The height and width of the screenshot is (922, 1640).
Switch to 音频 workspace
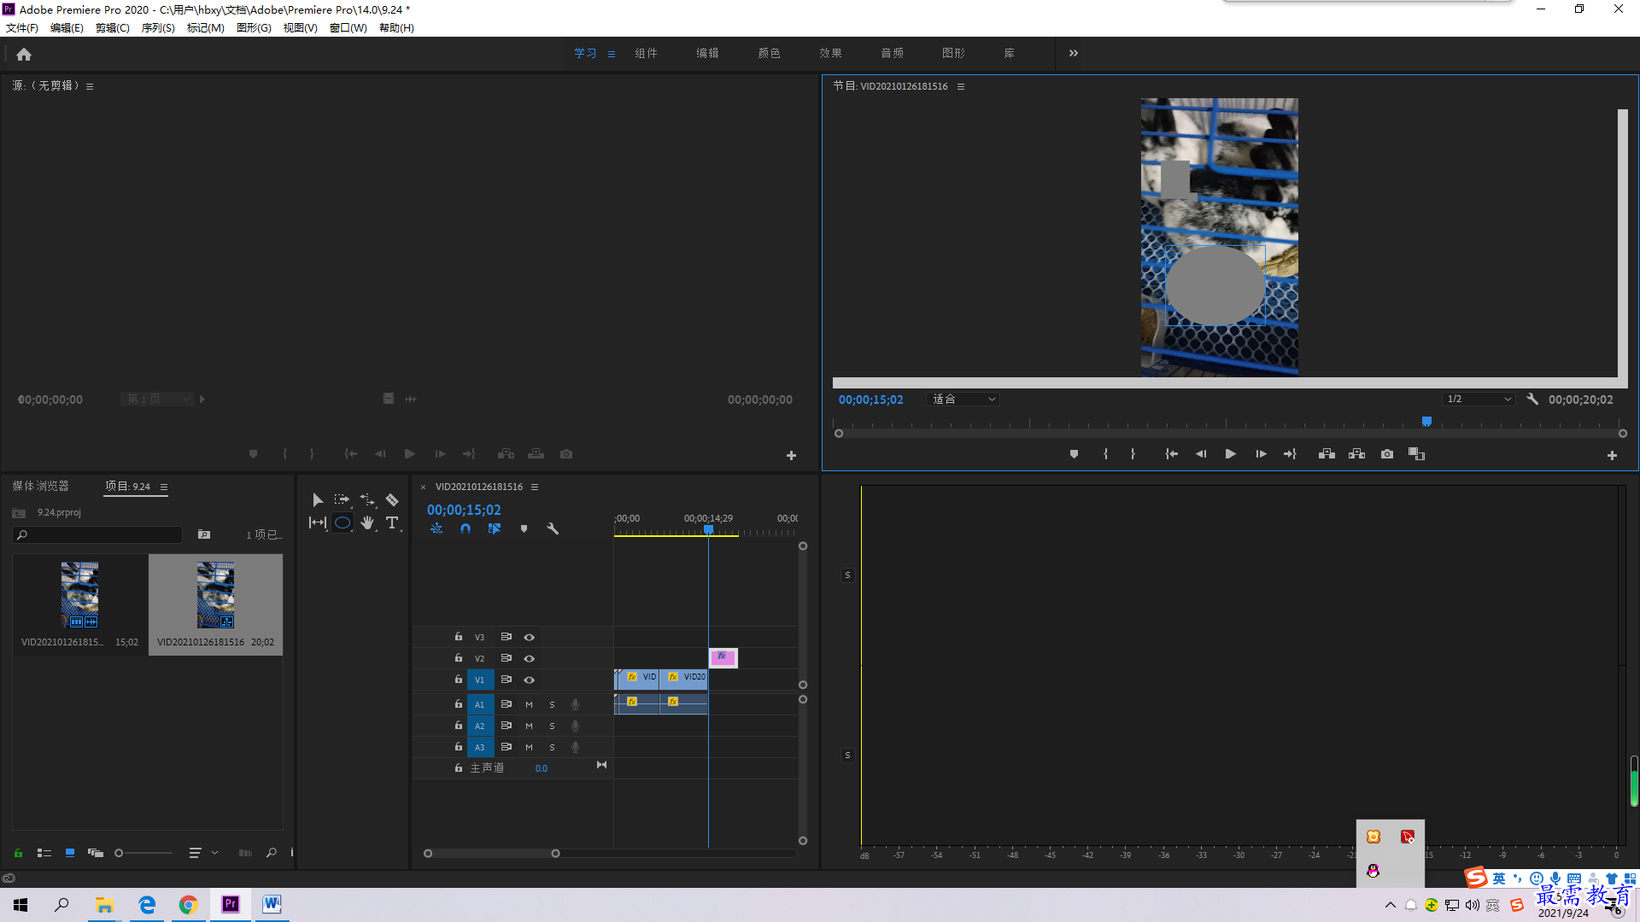(x=892, y=53)
